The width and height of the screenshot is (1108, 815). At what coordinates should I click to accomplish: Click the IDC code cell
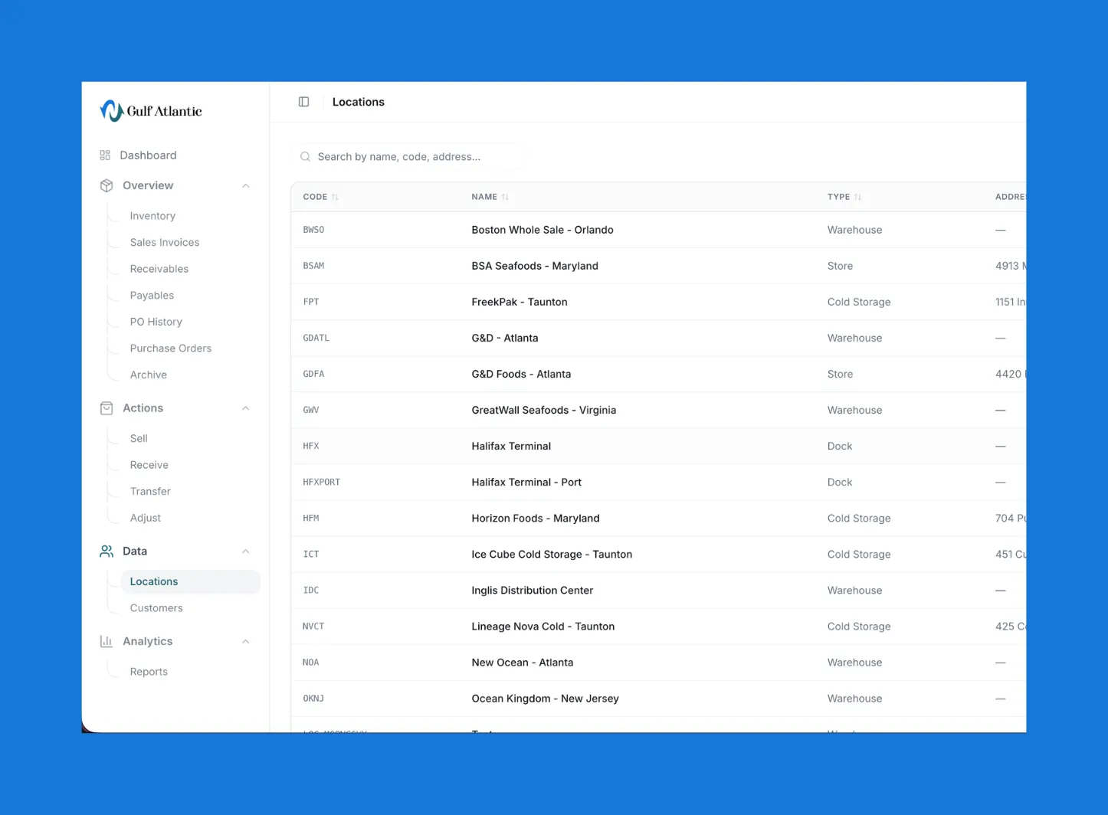point(311,590)
